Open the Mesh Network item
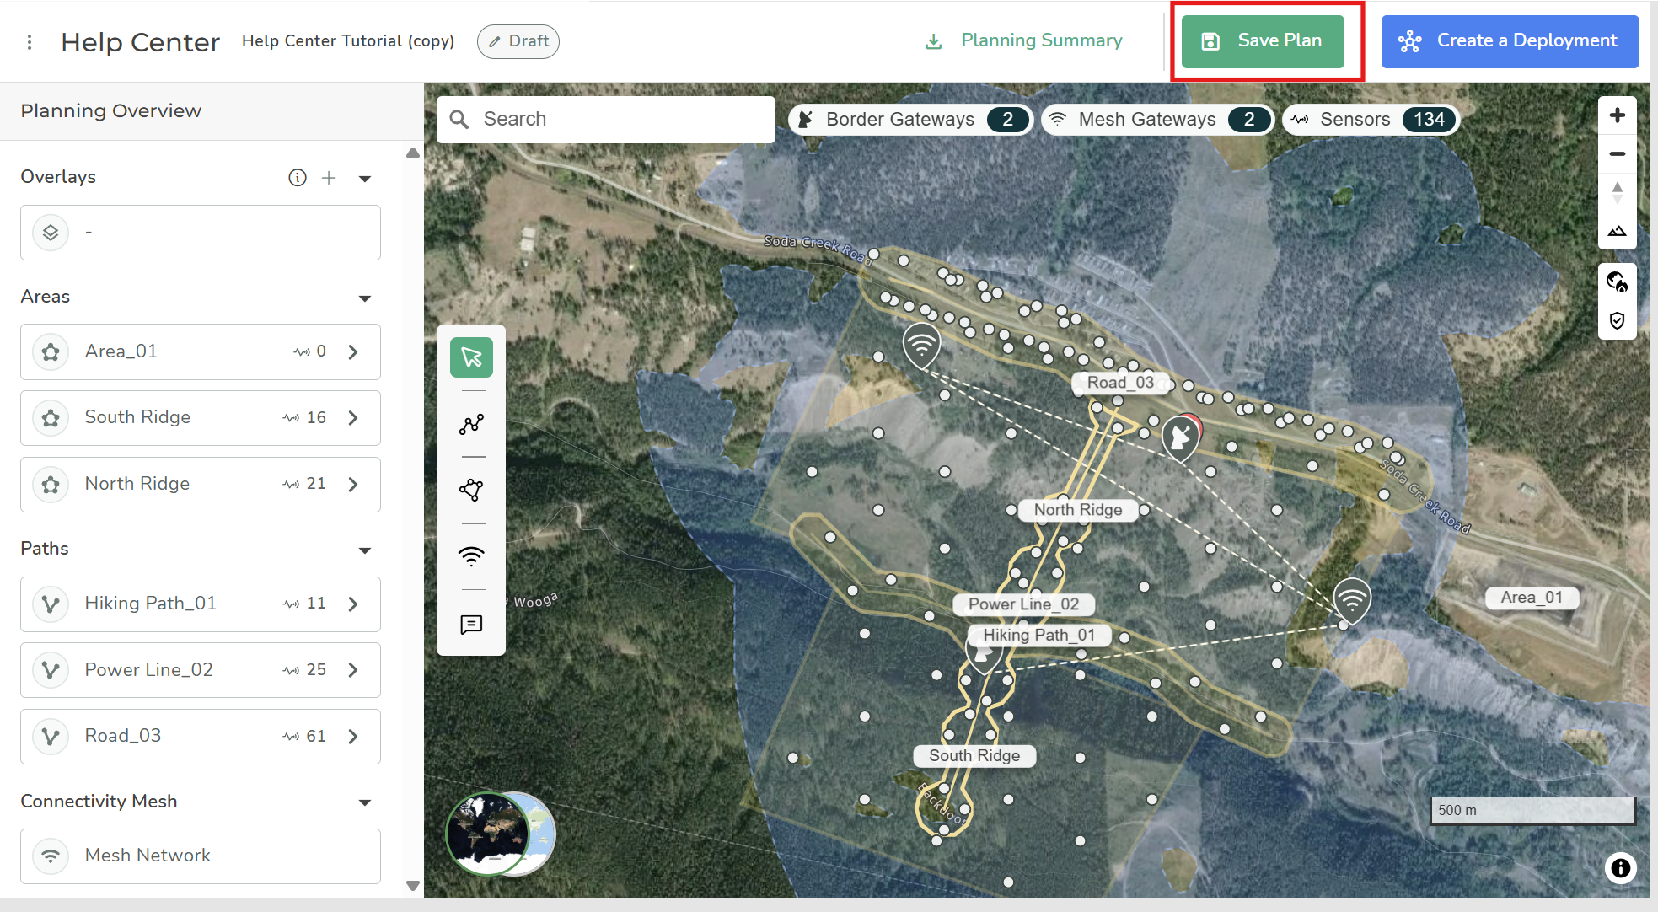This screenshot has height=912, width=1658. point(201,856)
